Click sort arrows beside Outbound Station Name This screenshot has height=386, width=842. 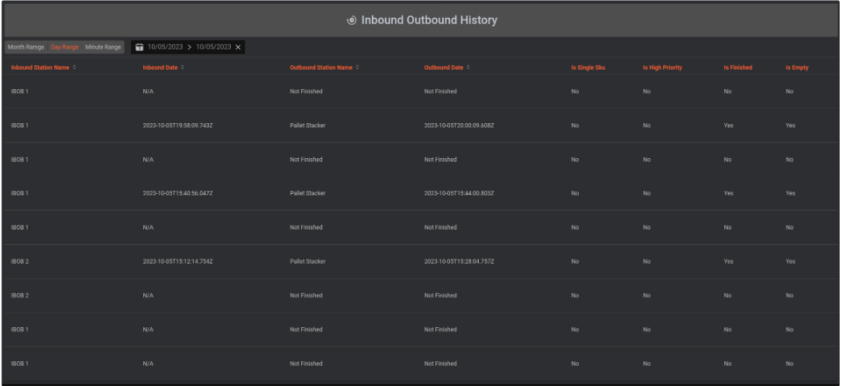click(357, 67)
